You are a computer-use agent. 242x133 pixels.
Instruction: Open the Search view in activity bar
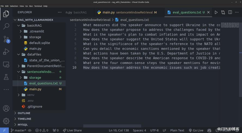(x=6, y=26)
